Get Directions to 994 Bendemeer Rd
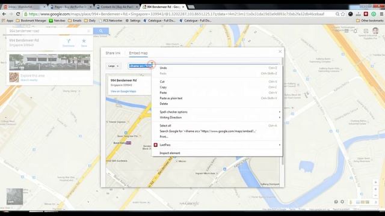Viewport: 385px width, 216px height. tap(68, 43)
